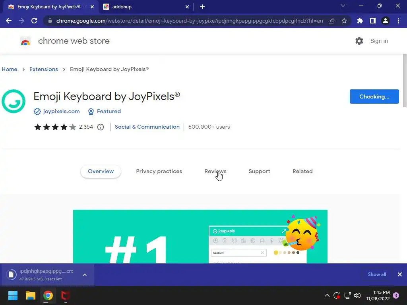407x305 pixels.
Task: Open Social & Communication category link
Action: coord(147,127)
